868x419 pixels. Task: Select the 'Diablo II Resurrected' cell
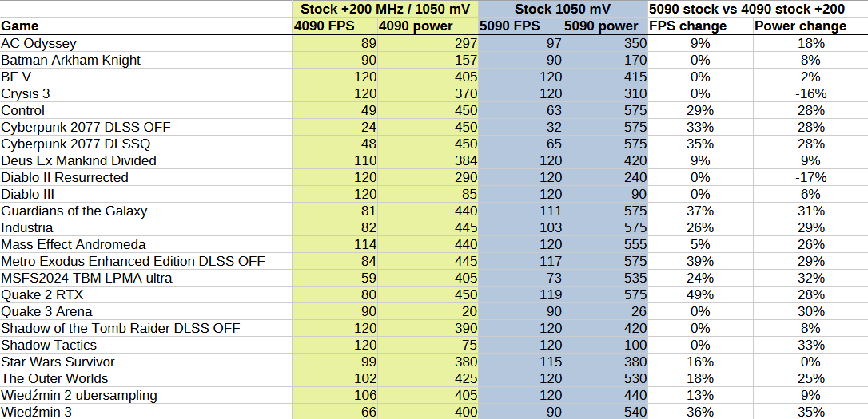coord(146,177)
